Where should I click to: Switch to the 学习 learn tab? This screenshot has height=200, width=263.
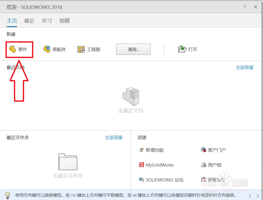coord(47,21)
